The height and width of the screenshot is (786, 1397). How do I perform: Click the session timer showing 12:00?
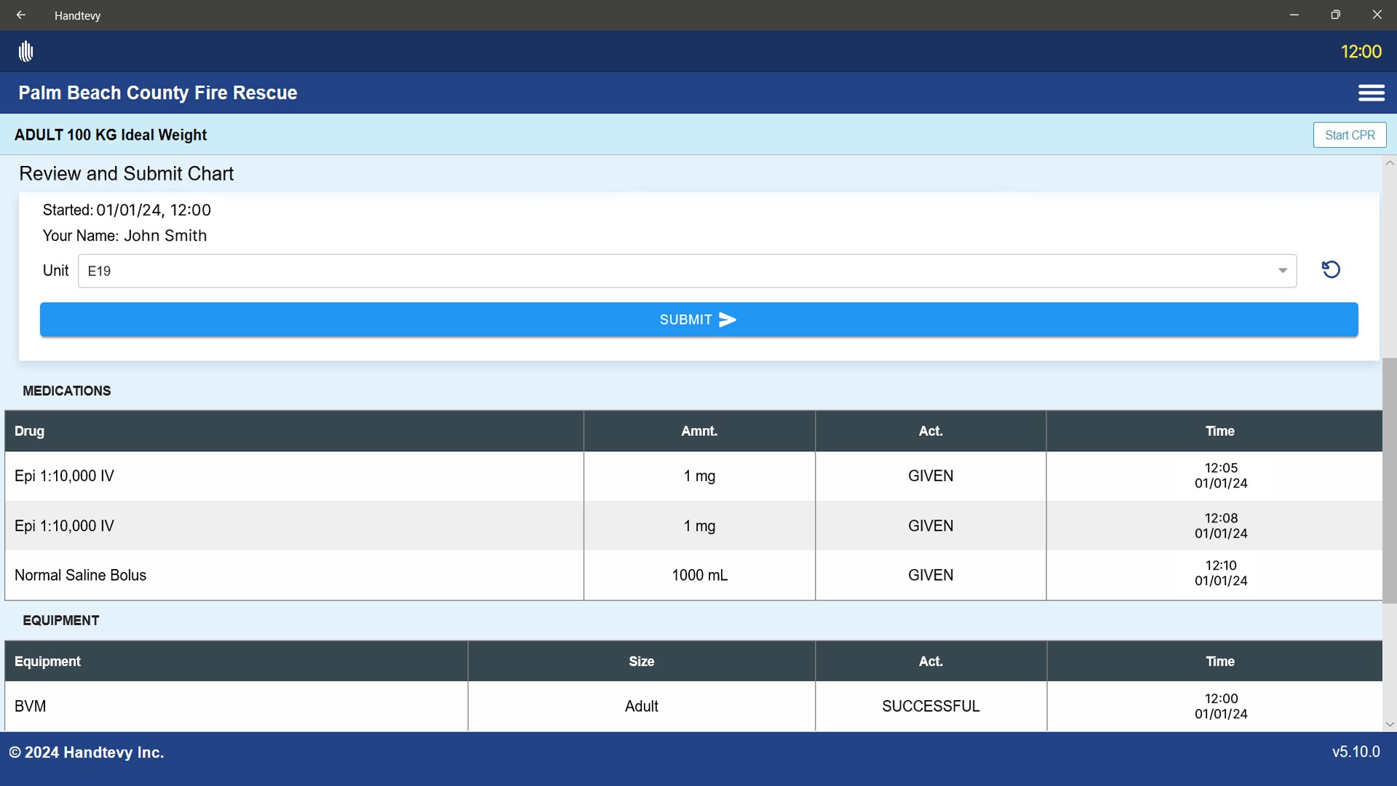pos(1361,51)
